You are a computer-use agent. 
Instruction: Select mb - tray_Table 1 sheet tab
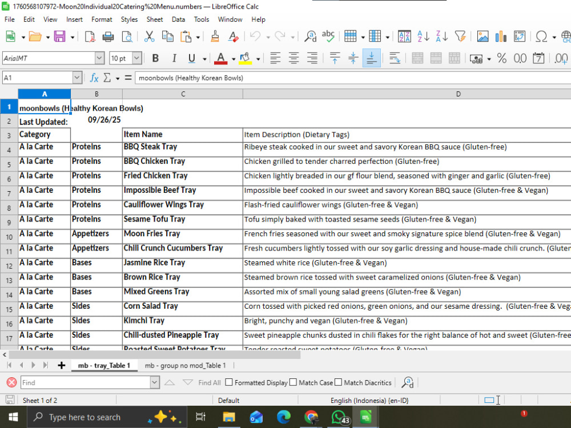point(104,365)
